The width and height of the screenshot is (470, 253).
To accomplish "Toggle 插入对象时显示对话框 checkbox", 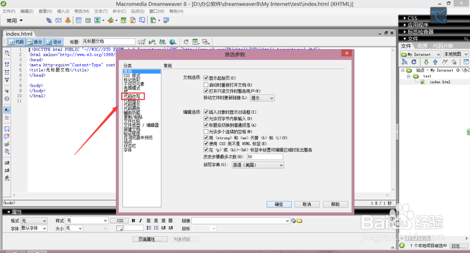I will [206, 112].
